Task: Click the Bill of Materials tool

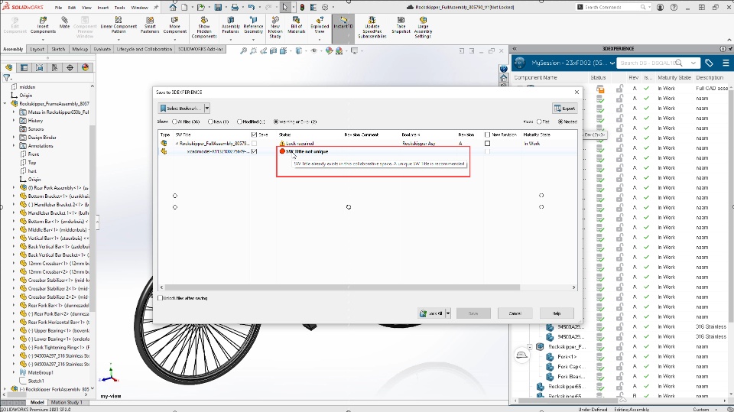Action: (x=297, y=25)
